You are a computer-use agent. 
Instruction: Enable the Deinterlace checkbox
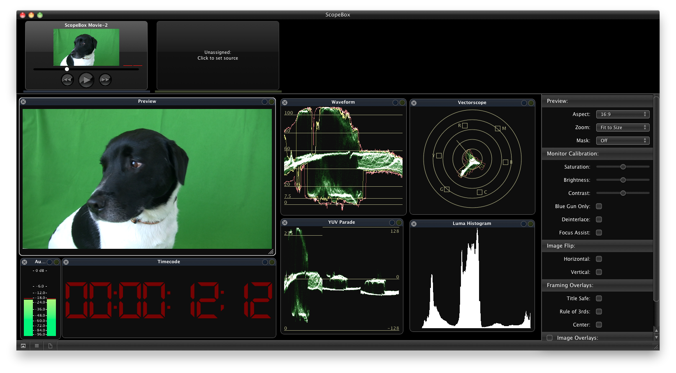599,220
